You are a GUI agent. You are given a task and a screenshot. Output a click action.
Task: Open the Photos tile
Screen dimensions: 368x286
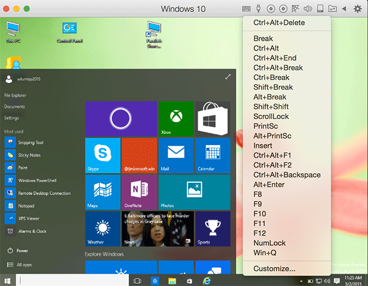194,192
